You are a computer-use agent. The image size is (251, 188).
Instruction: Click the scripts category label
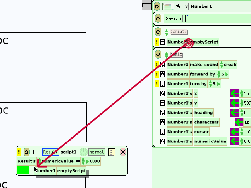pyautogui.click(x=178, y=32)
